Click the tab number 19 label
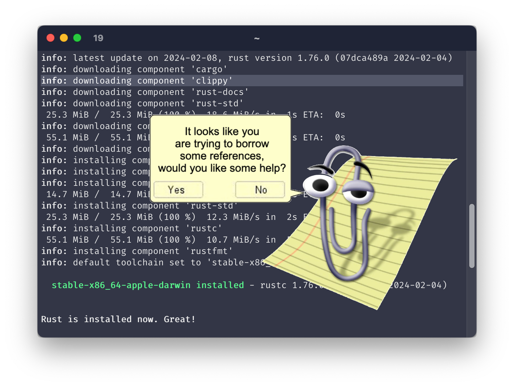Screen dimensions: 514x387 pyautogui.click(x=98, y=38)
